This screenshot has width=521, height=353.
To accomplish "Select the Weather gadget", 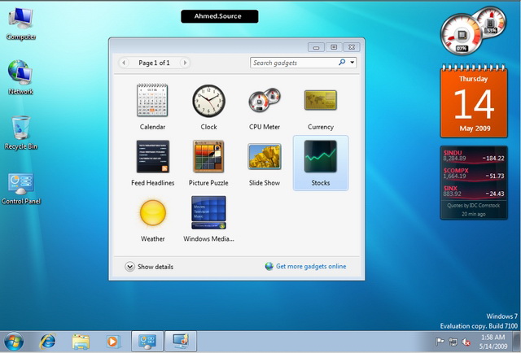I will [152, 219].
